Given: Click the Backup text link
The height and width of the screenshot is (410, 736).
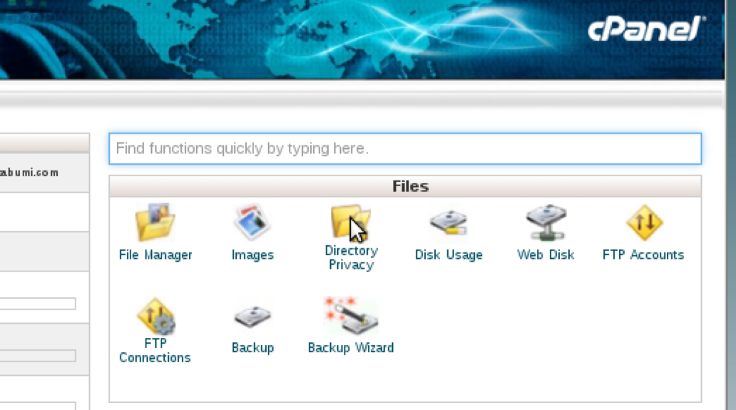Looking at the screenshot, I should [x=252, y=348].
